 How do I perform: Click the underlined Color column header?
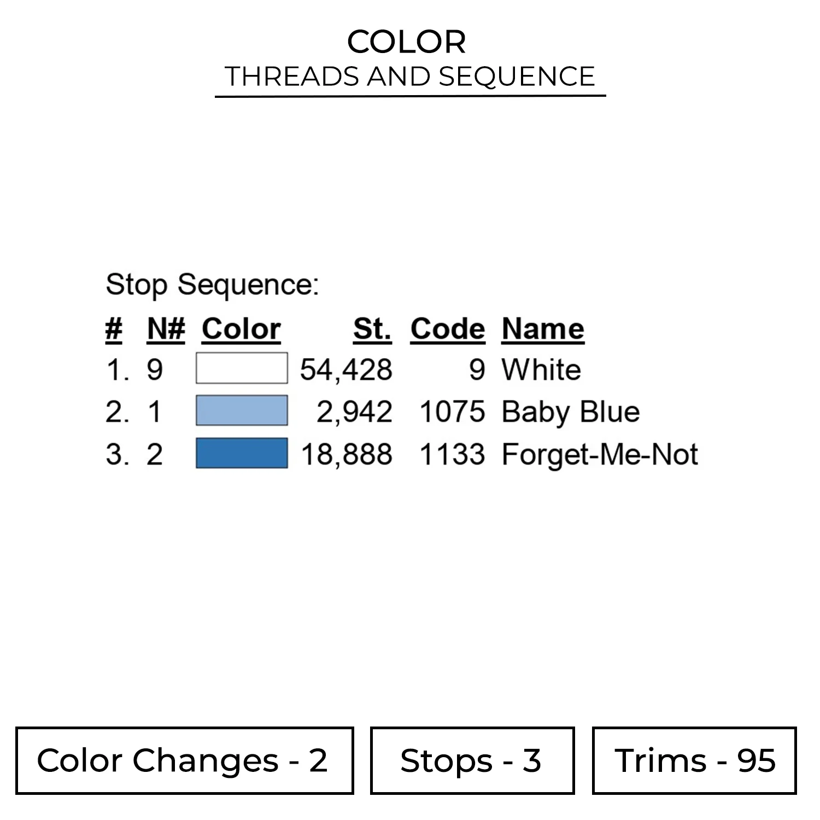(x=241, y=329)
